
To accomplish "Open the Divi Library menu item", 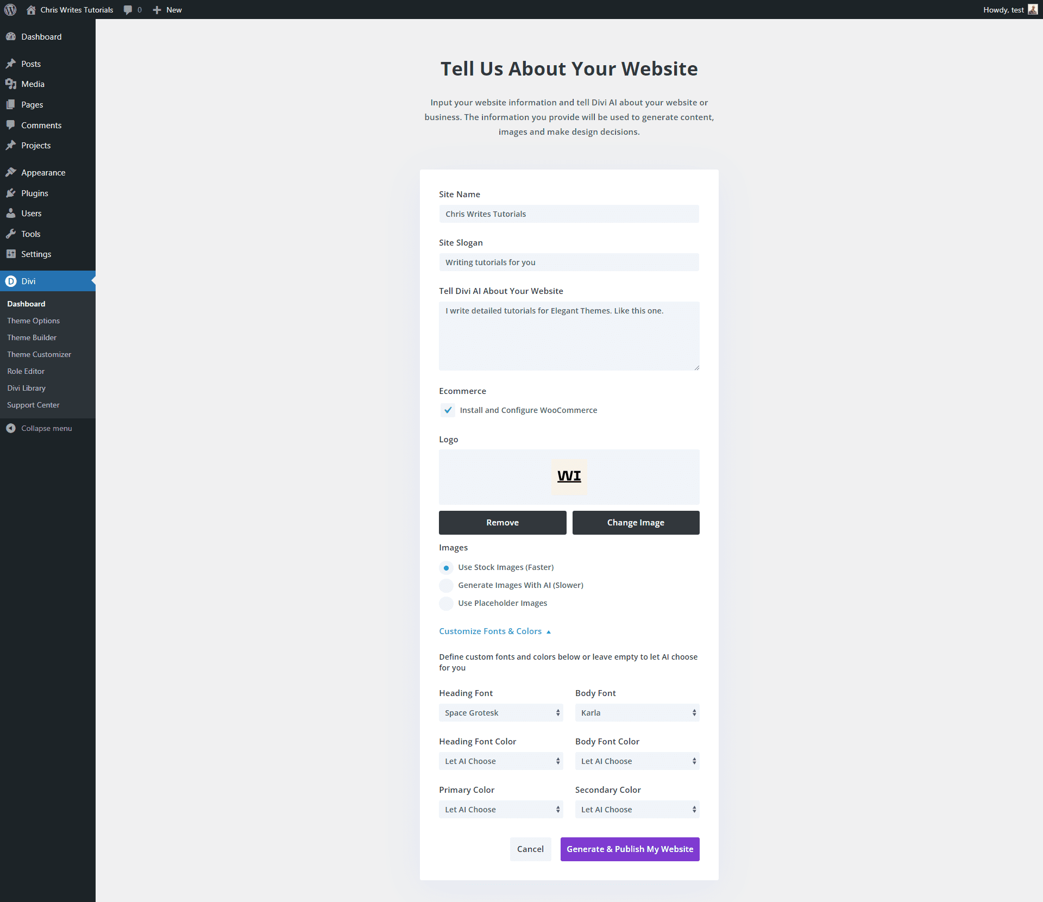I will point(27,387).
